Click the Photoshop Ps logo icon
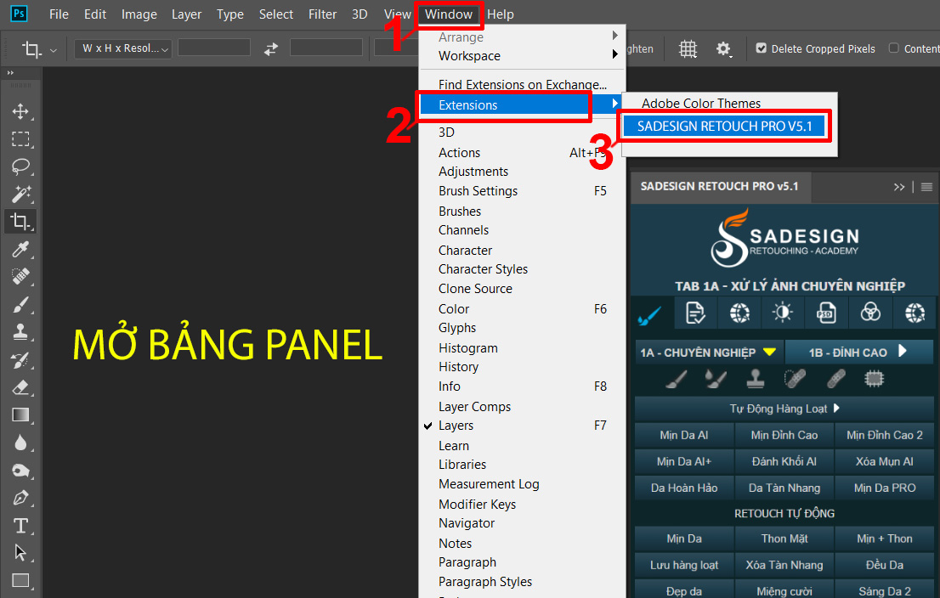The height and width of the screenshot is (598, 940). point(20,14)
